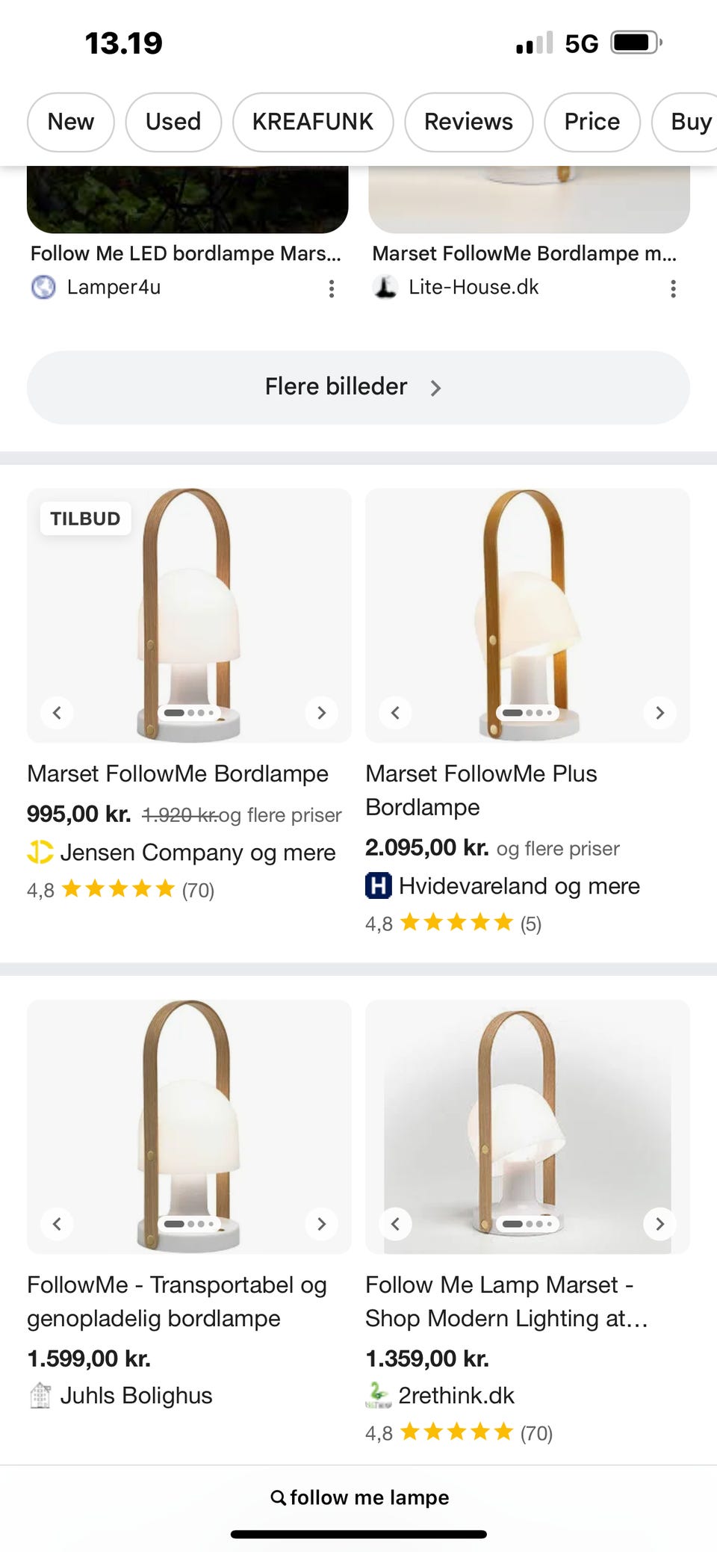Open the Juhls Bolighus FollowMe listing

coord(176,1301)
